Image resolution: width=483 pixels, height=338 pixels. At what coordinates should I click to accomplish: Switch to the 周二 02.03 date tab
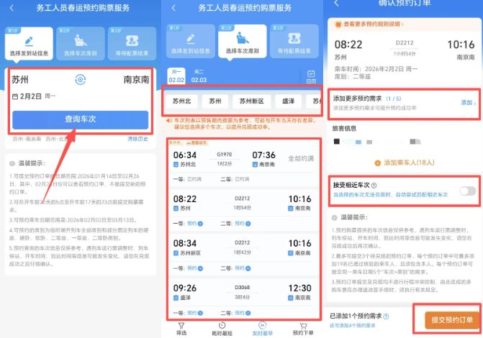[x=198, y=76]
